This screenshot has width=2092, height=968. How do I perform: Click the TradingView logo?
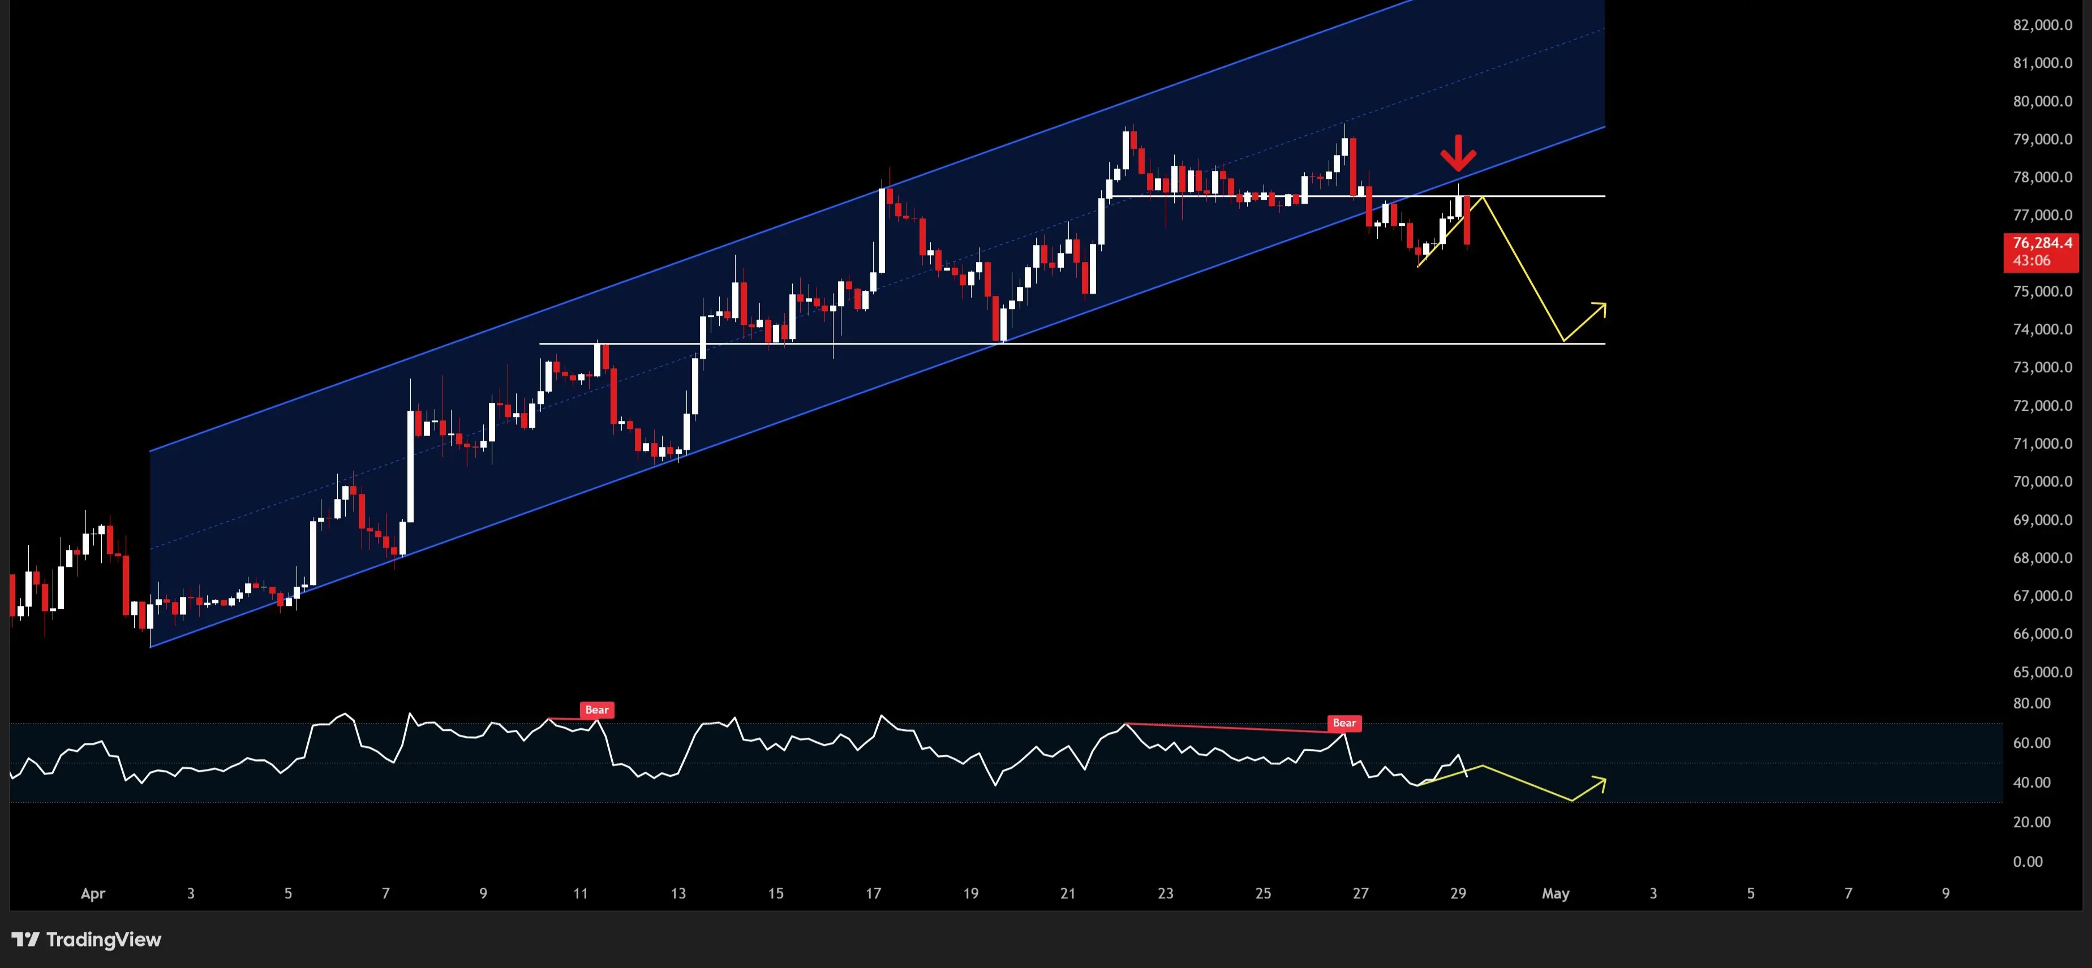pyautogui.click(x=86, y=940)
